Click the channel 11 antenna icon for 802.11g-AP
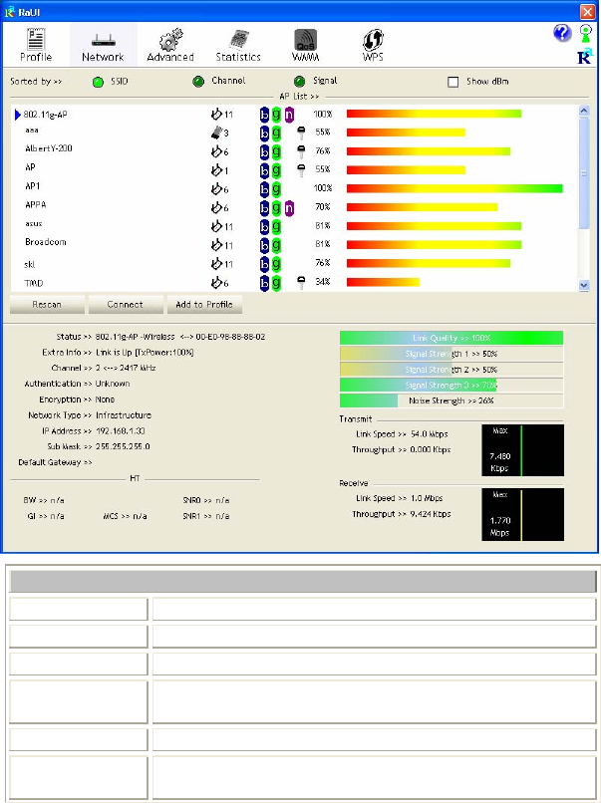 216,115
